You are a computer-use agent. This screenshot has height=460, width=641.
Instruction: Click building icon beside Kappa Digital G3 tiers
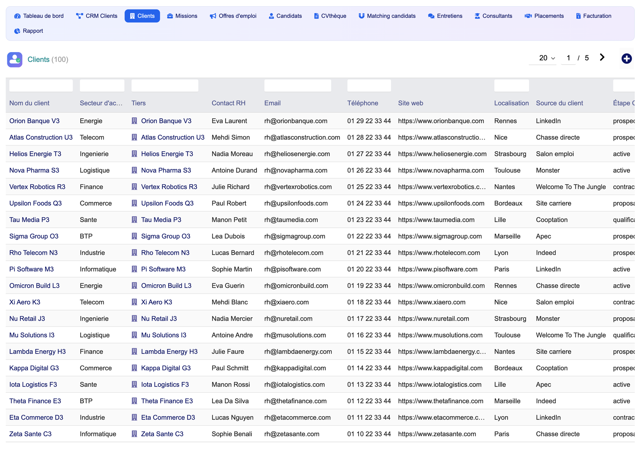134,368
